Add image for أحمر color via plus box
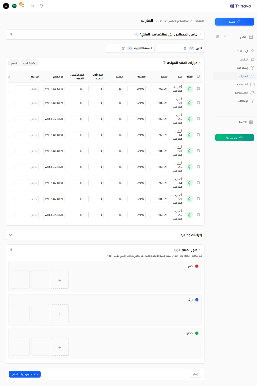 (60, 280)
